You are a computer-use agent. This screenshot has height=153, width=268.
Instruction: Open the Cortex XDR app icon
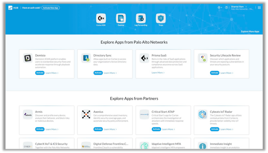click(101, 18)
